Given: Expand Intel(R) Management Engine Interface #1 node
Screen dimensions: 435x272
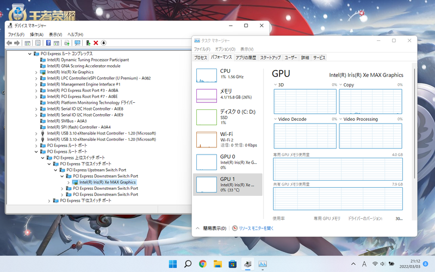Looking at the screenshot, I should [36, 84].
